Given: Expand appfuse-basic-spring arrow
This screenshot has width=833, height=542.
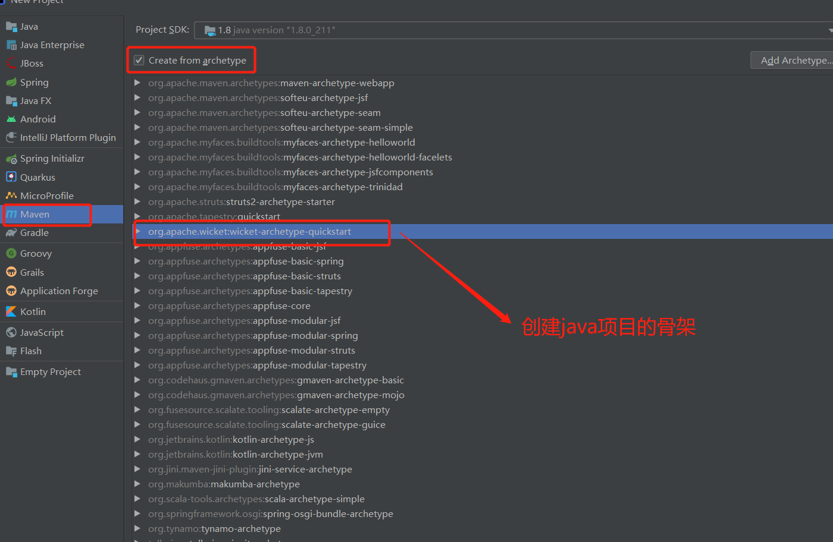Looking at the screenshot, I should coord(137,261).
